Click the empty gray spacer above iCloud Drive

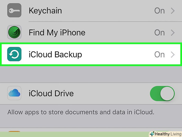tap(91, 75)
